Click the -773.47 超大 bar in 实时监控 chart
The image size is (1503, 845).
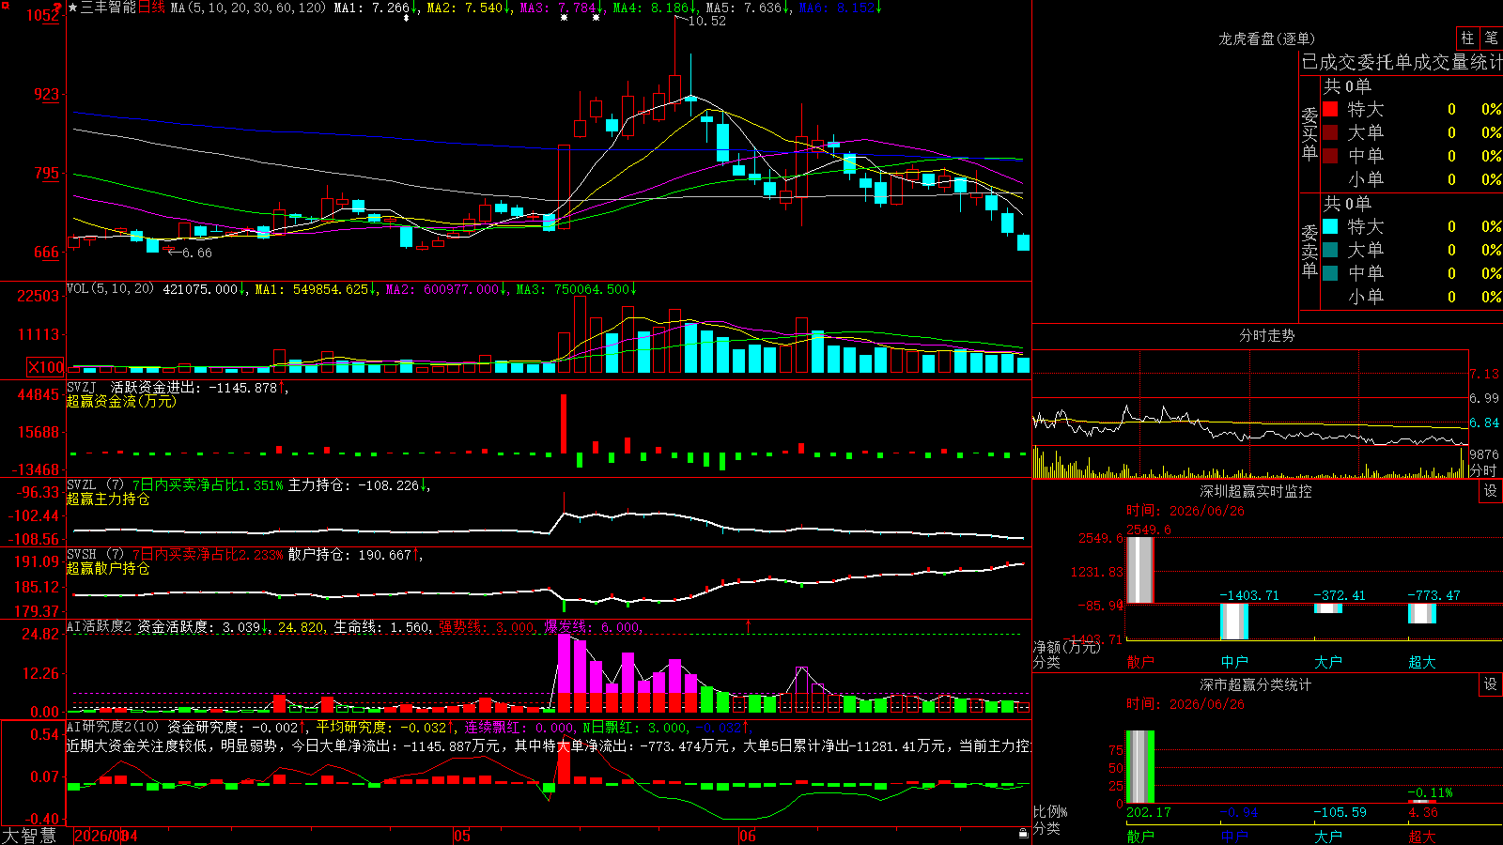coord(1422,613)
